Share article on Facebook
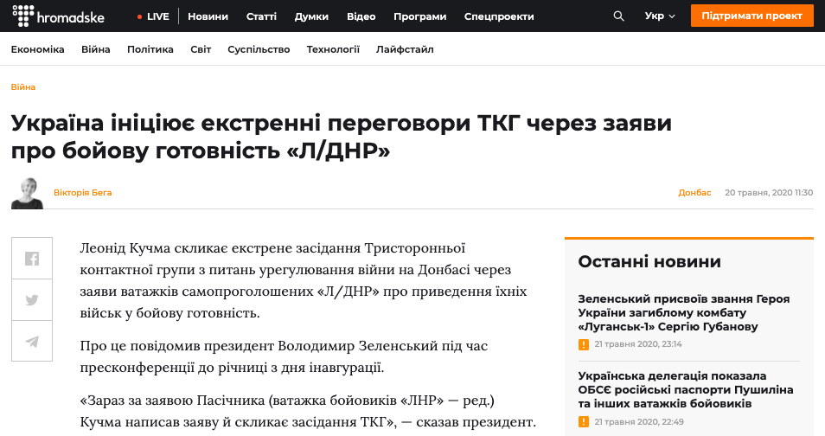825x436 pixels. [x=32, y=259]
